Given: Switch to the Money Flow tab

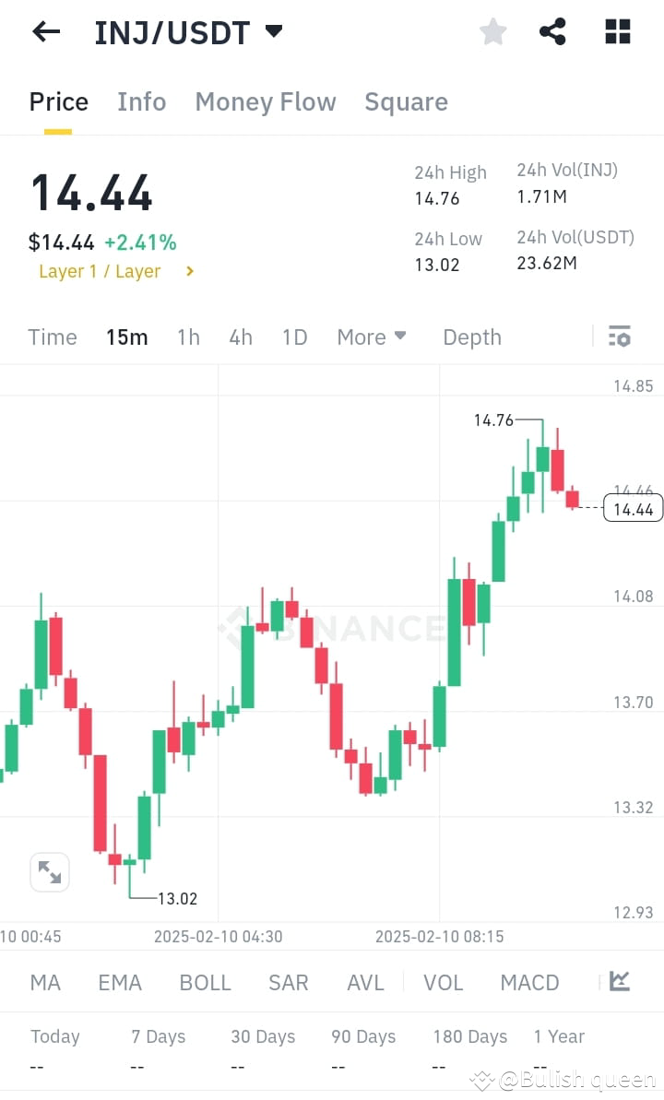Looking at the screenshot, I should click(266, 101).
